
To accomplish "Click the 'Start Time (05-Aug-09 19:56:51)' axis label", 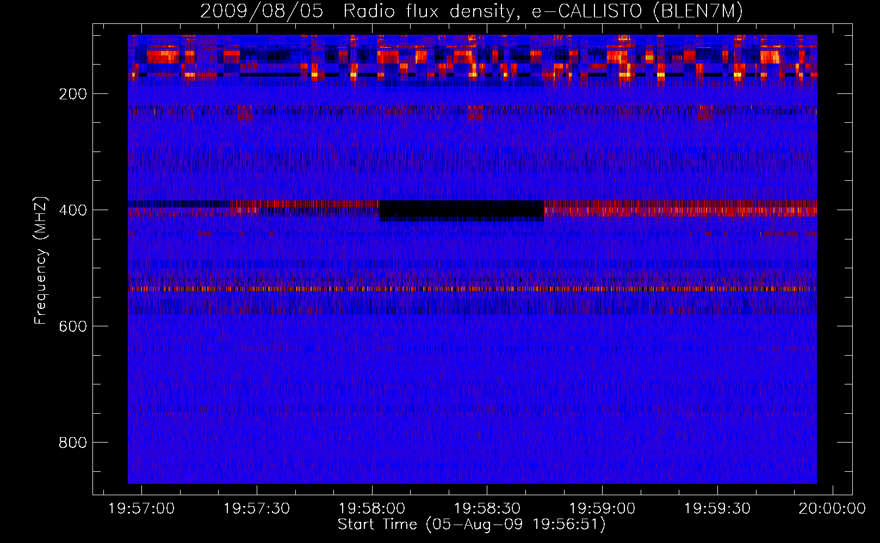I will tap(472, 525).
